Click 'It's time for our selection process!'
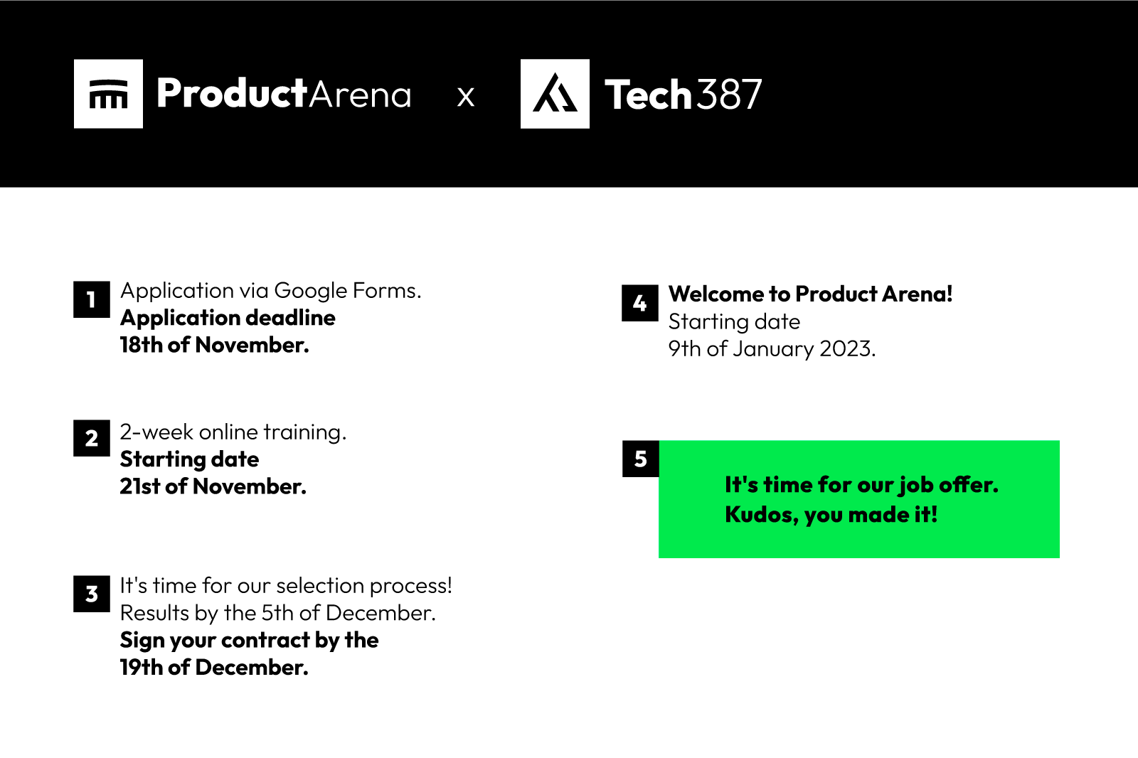Viewport: 1138px width, 758px height. (286, 586)
